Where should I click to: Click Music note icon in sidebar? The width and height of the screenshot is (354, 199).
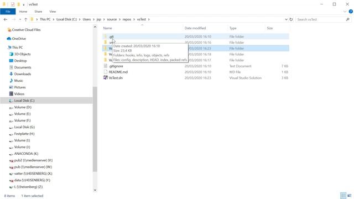pyautogui.click(x=11, y=80)
